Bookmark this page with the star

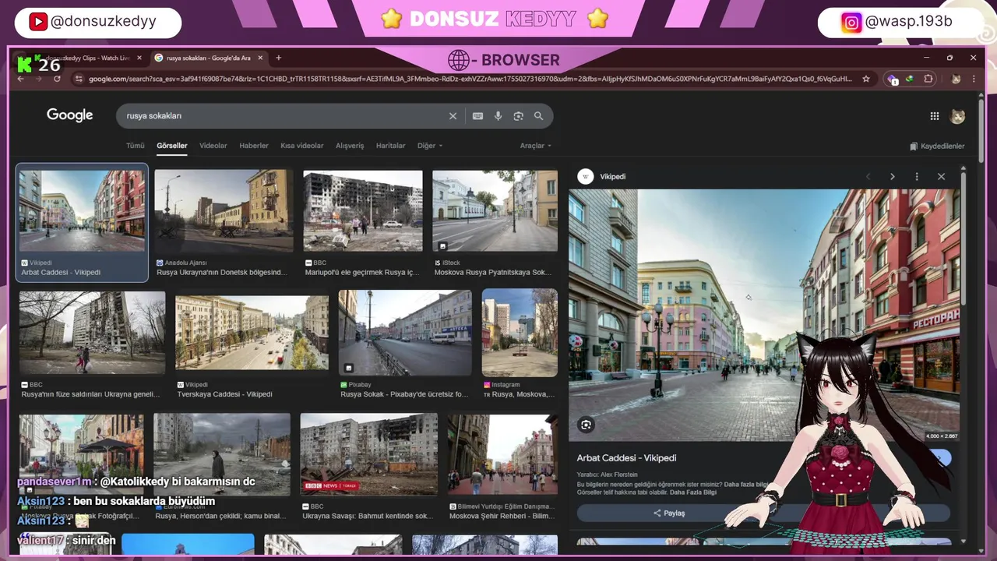pyautogui.click(x=866, y=79)
